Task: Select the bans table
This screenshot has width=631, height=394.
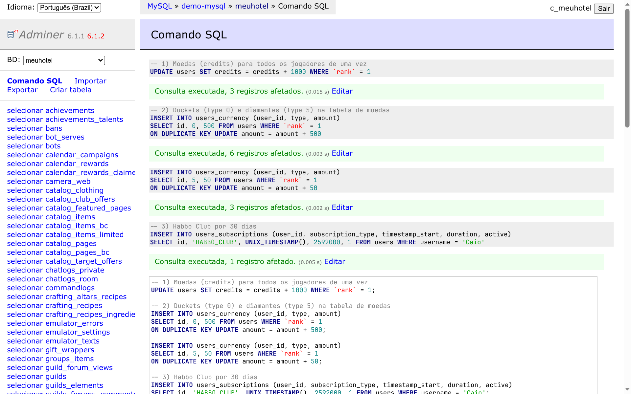Action: coord(35,128)
